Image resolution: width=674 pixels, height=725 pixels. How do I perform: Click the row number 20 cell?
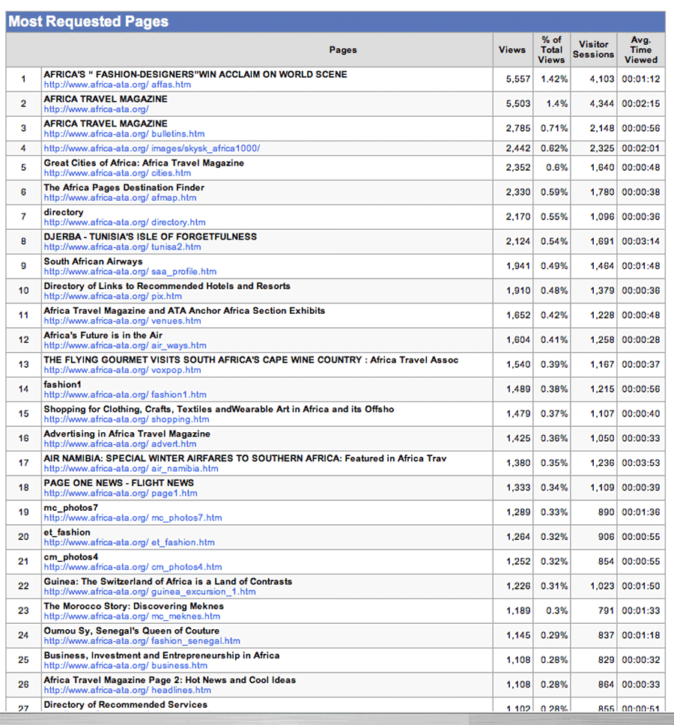tap(23, 537)
